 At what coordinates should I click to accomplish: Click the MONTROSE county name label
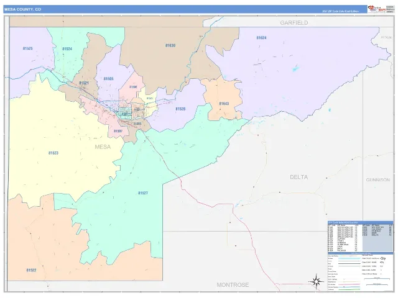pos(233,285)
